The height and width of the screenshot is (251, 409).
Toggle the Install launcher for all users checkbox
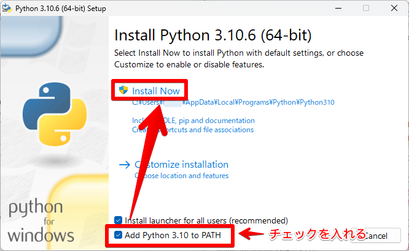pos(118,220)
